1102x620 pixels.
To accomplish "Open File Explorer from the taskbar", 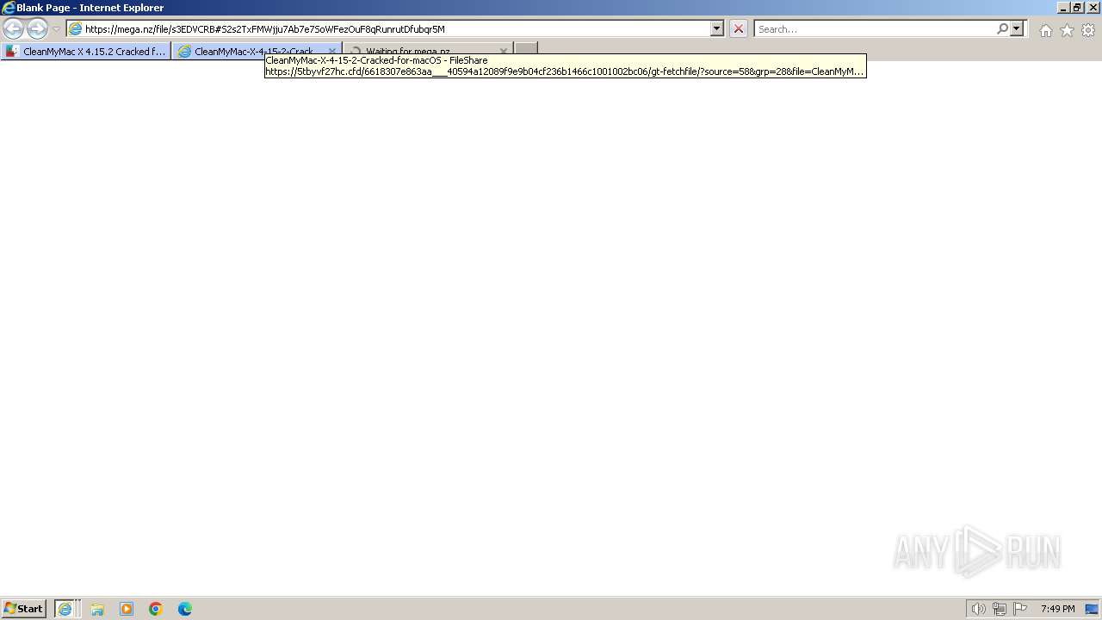I will point(97,609).
